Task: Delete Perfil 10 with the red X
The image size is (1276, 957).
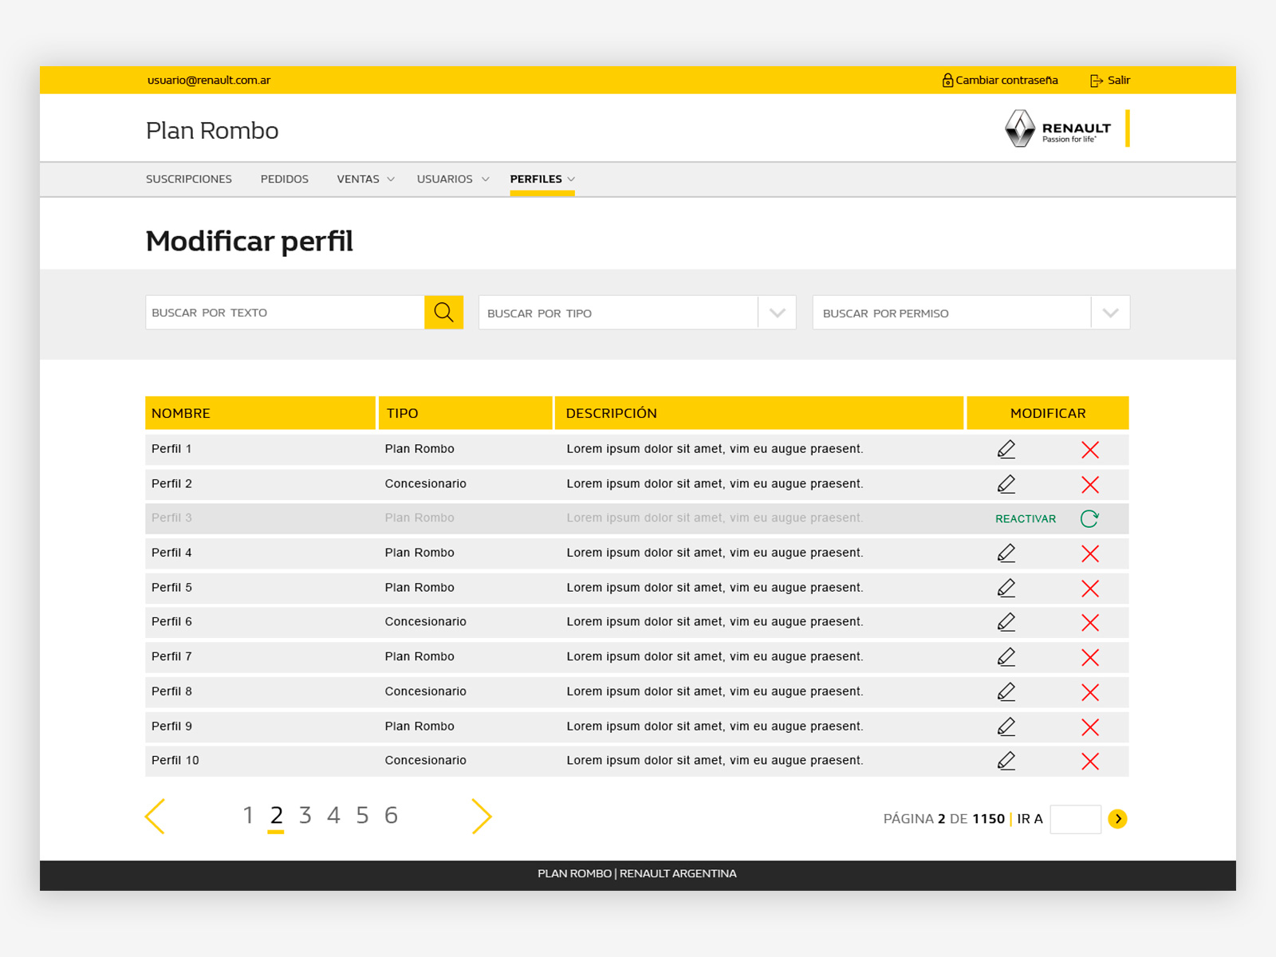Action: click(x=1090, y=762)
